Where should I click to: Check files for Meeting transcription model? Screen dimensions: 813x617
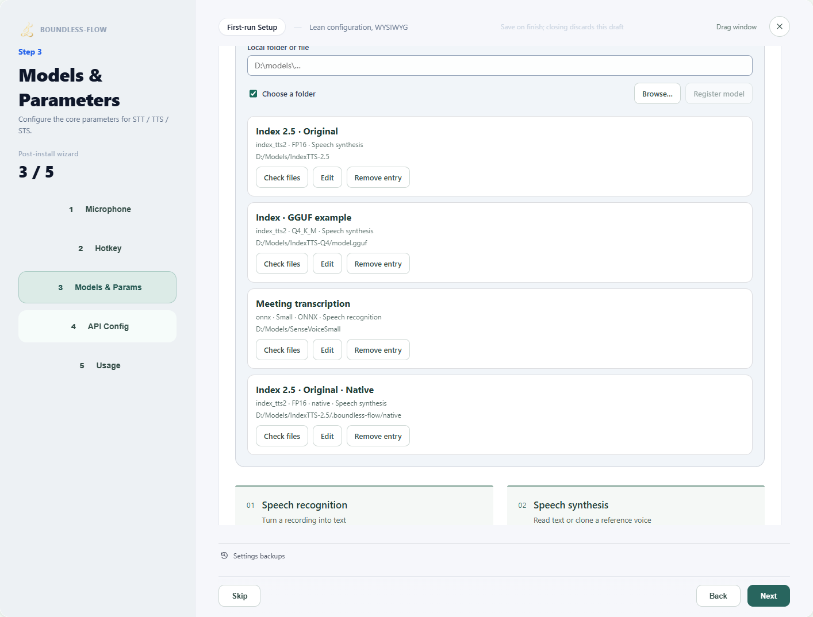(x=282, y=350)
